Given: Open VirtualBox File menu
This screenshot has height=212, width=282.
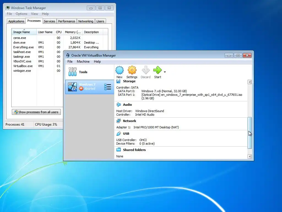Looking at the screenshot, I should point(70,62).
